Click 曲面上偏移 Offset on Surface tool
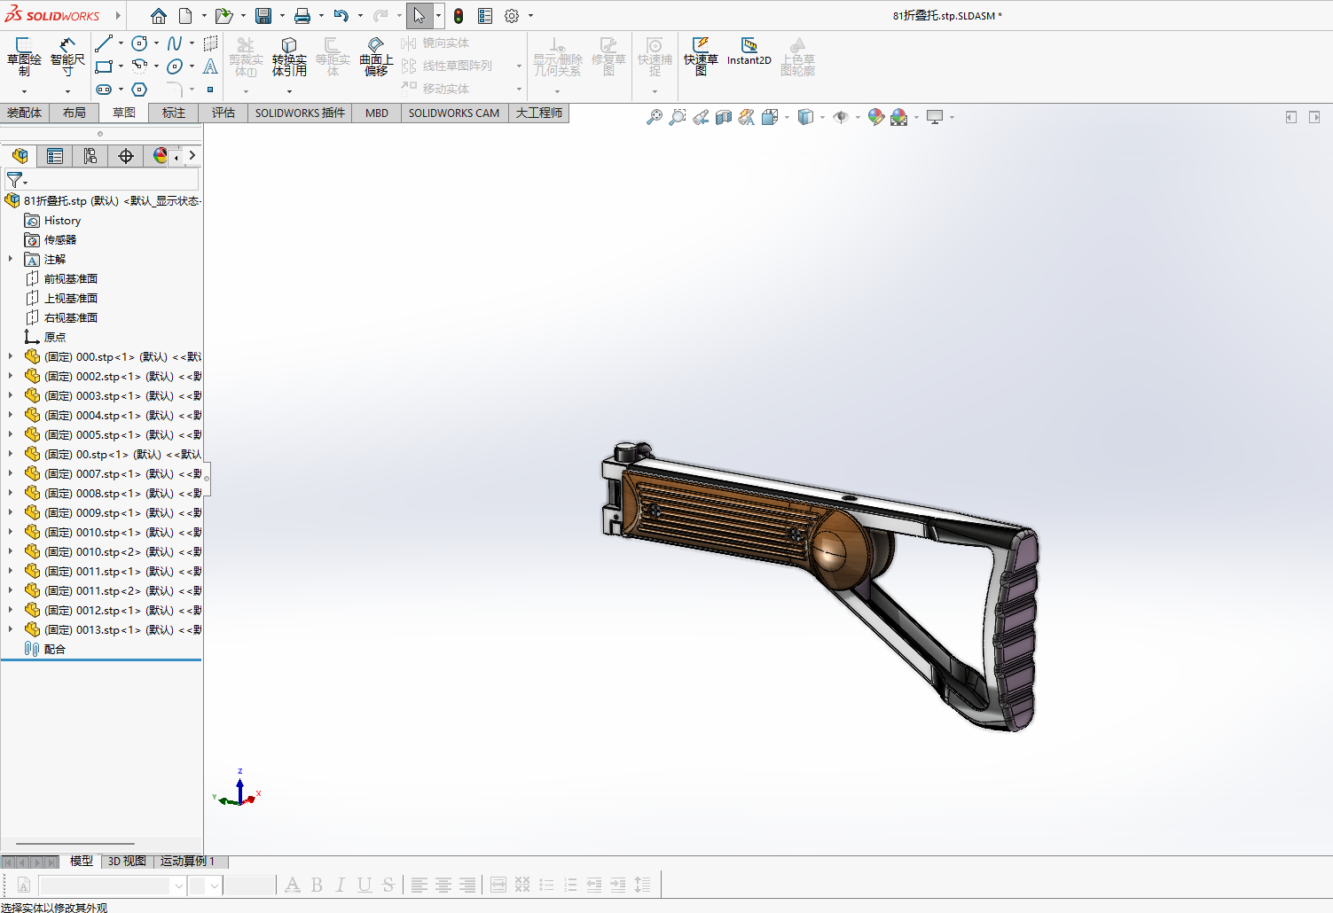Screen dimensions: 1333x913 [x=376, y=57]
